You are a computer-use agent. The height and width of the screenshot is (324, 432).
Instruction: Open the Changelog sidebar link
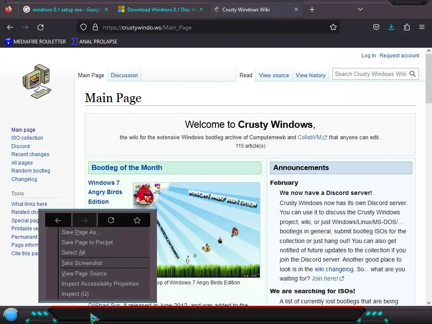click(24, 179)
